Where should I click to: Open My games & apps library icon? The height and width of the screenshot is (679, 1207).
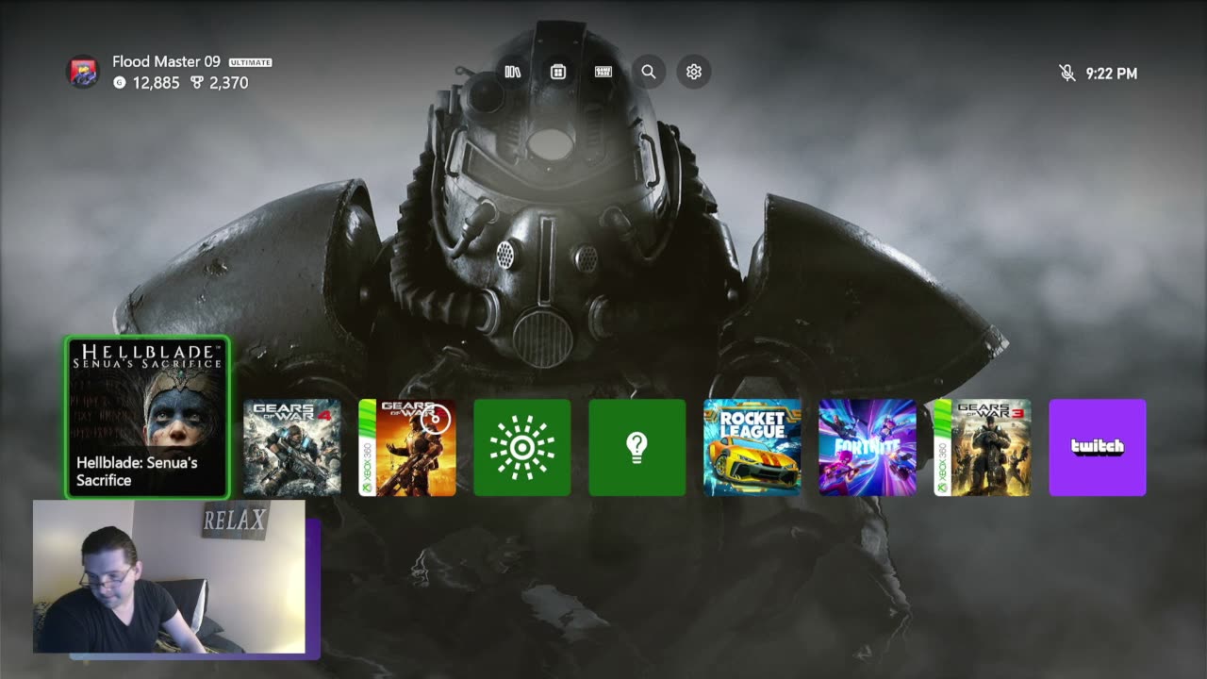pos(513,72)
